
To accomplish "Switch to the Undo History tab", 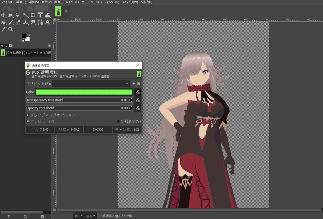I will pos(6,46).
